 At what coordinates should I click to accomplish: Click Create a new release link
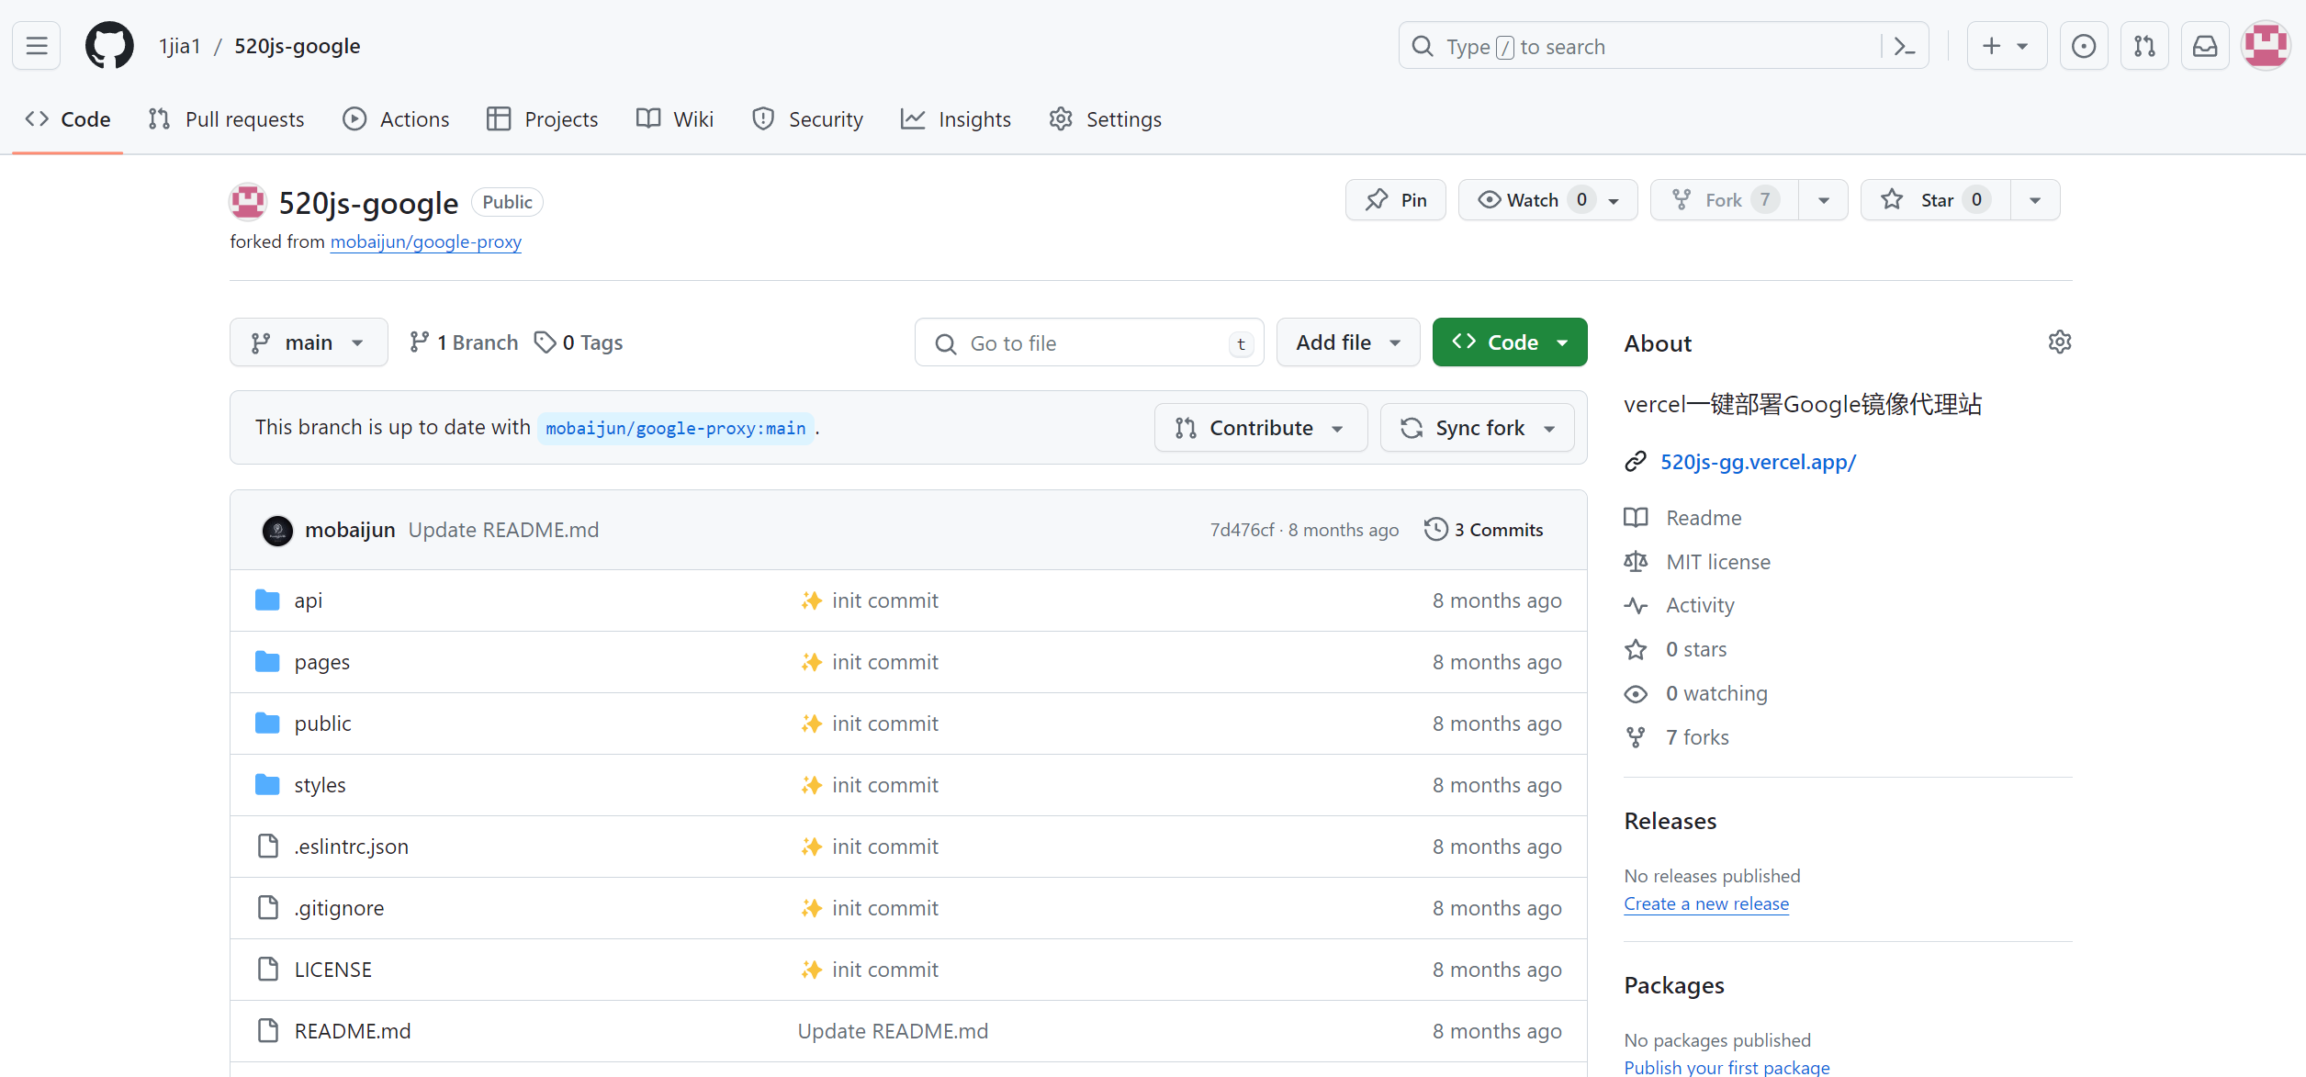click(x=1705, y=903)
